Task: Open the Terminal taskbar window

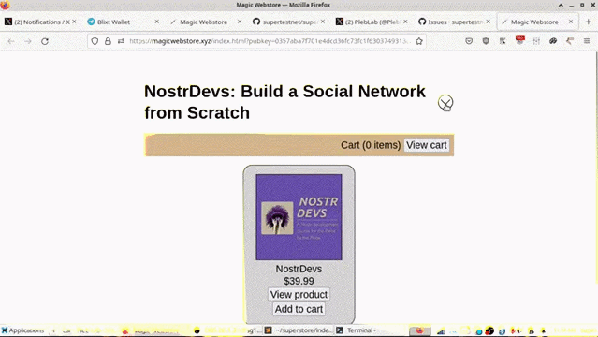Action: [357, 330]
